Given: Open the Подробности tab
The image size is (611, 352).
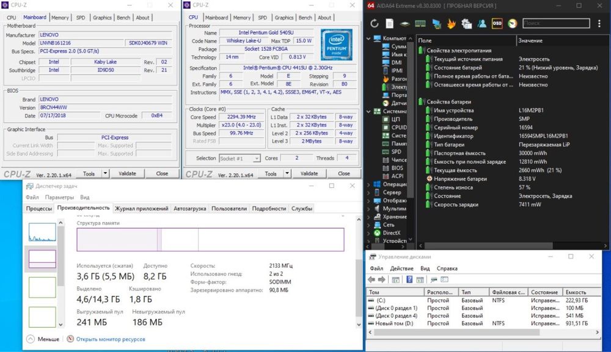Looking at the screenshot, I should 269,209.
